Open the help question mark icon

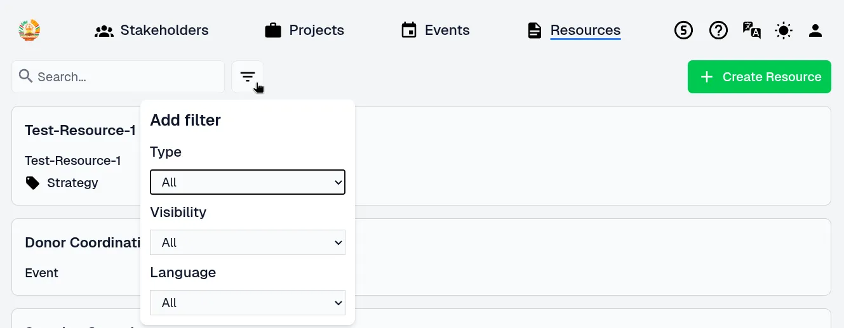(718, 30)
